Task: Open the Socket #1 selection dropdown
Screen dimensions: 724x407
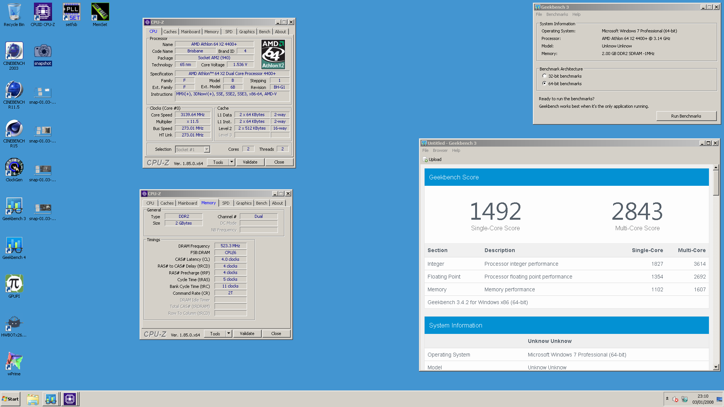Action: 207,150
